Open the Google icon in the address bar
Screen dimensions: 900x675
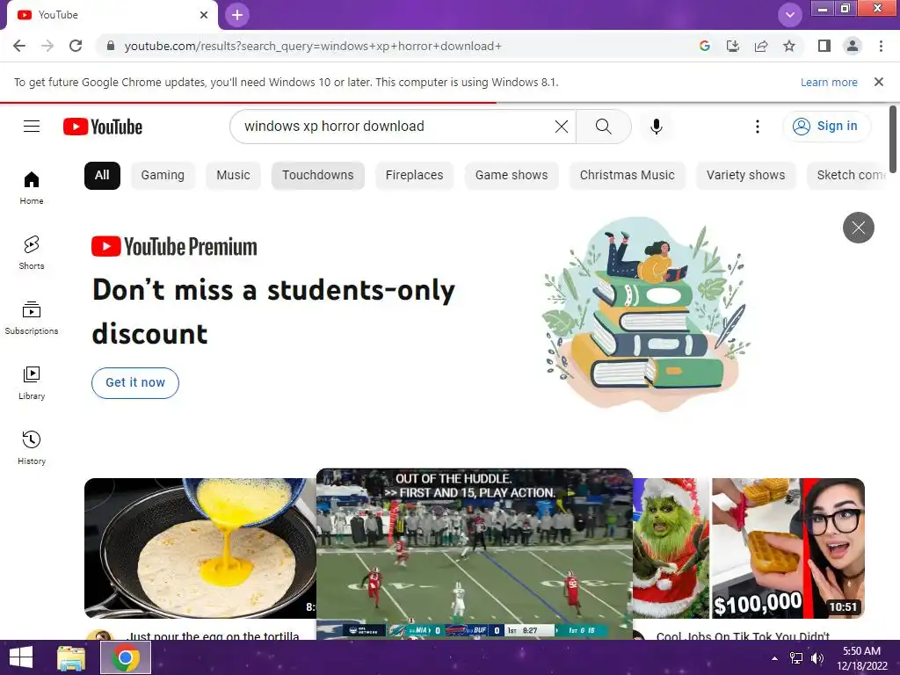pyautogui.click(x=704, y=46)
